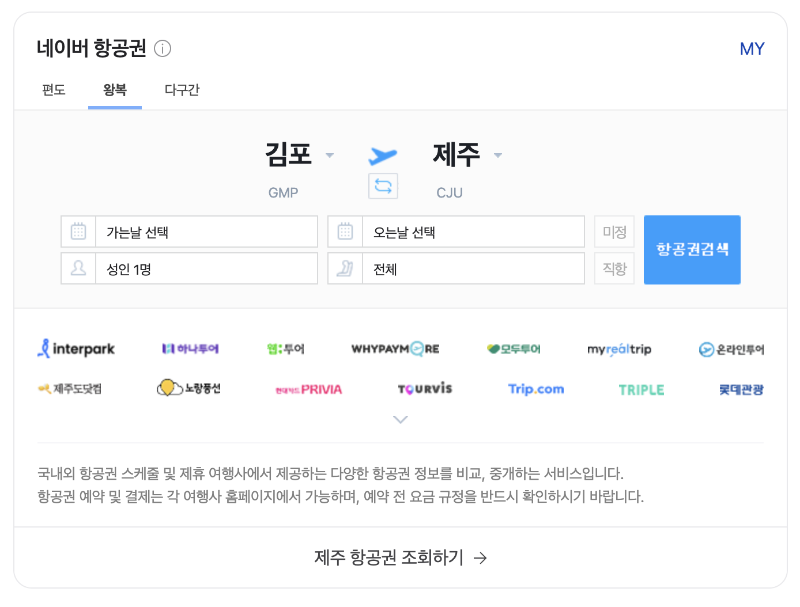Switch to the 편도 one-way tab
The image size is (800, 607).
click(x=54, y=90)
